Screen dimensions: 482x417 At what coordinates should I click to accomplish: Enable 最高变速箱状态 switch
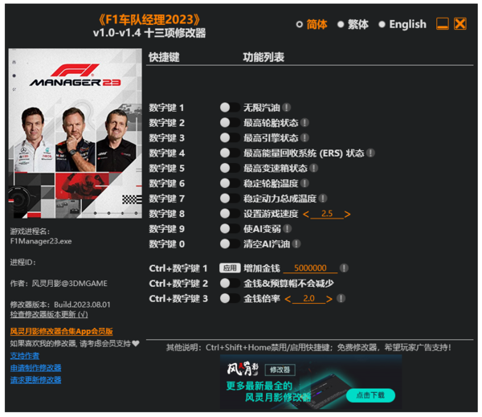230,168
